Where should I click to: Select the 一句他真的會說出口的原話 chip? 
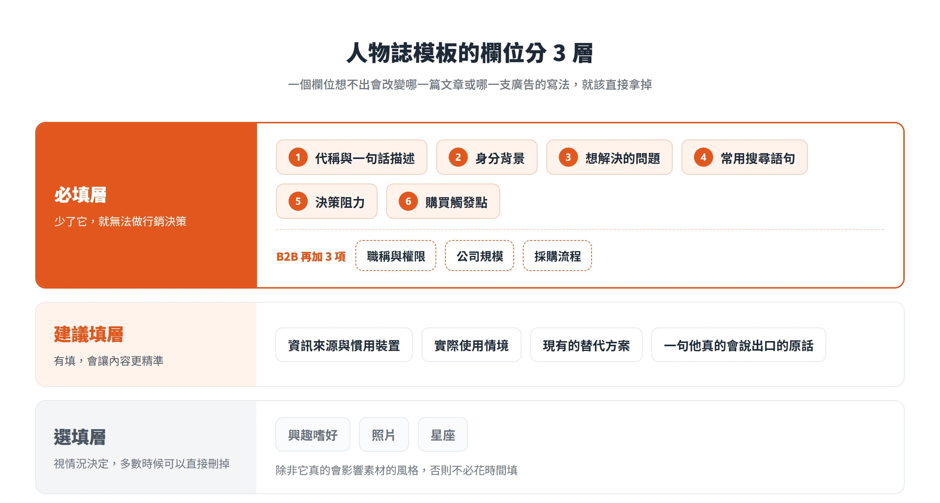[739, 345]
